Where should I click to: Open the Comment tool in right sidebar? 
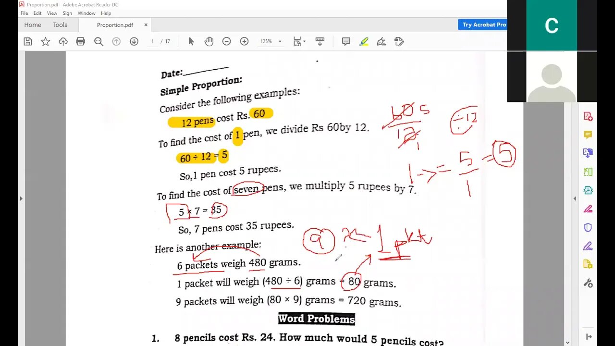pyautogui.click(x=588, y=135)
